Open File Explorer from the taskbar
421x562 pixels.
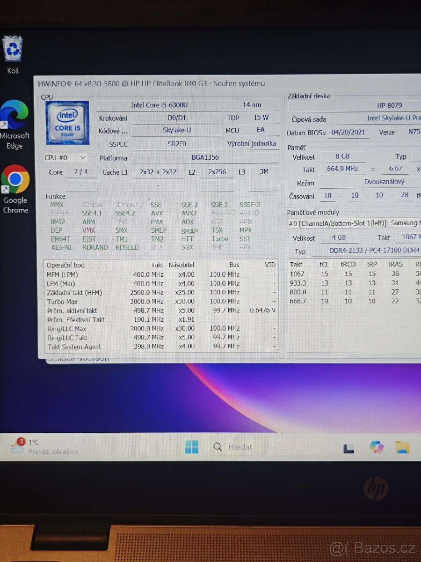click(x=402, y=447)
